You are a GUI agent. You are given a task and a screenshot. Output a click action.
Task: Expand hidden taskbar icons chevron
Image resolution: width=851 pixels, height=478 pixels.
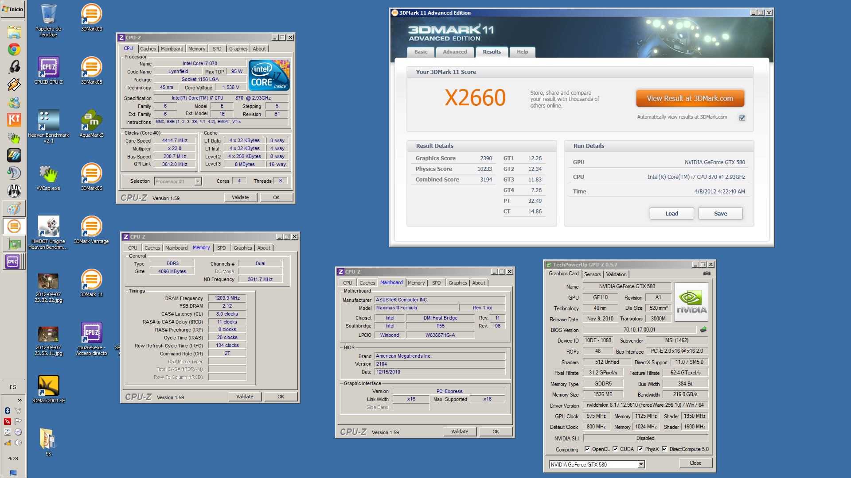[x=20, y=400]
